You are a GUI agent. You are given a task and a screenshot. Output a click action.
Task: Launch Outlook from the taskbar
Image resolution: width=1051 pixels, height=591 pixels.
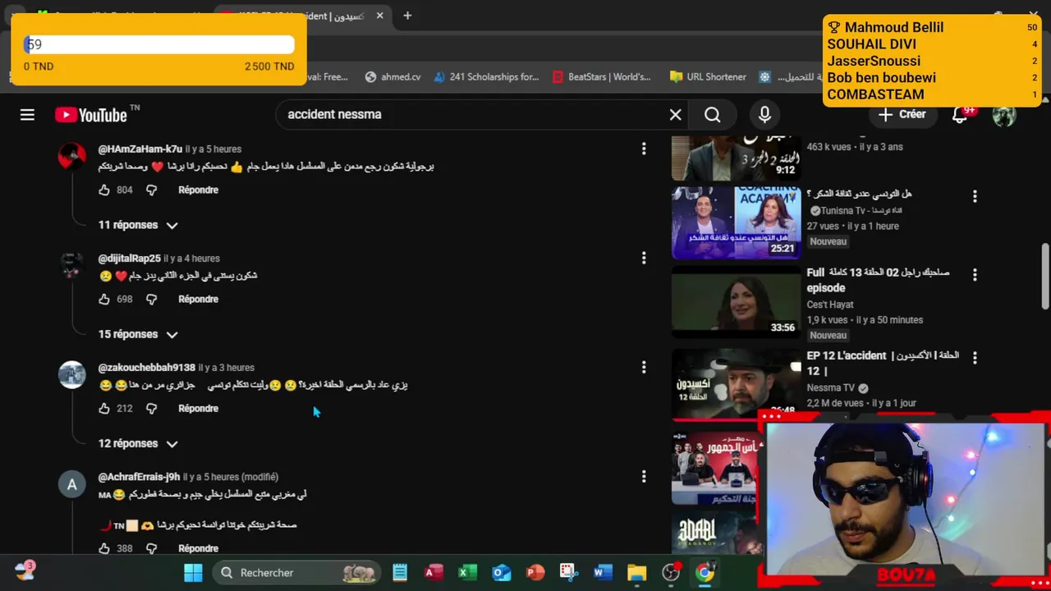click(x=501, y=573)
